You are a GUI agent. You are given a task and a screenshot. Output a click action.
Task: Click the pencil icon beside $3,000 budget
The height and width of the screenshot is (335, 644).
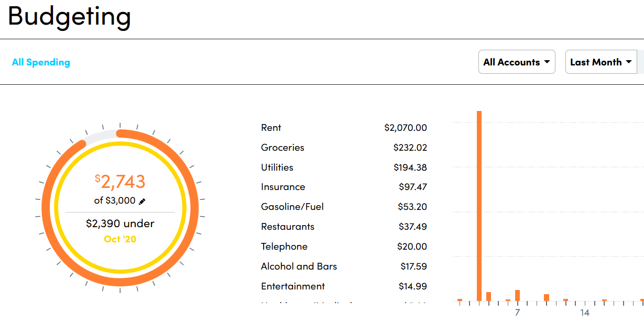[x=142, y=201]
